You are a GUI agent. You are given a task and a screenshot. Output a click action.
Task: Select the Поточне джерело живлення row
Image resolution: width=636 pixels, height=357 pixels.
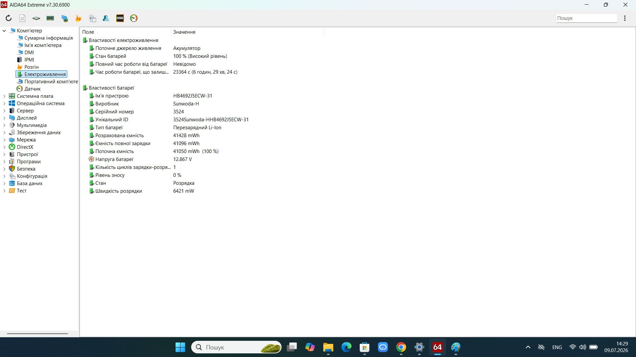[x=202, y=48]
